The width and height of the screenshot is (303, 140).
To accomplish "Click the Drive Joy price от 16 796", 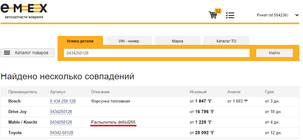I will click(202, 112).
